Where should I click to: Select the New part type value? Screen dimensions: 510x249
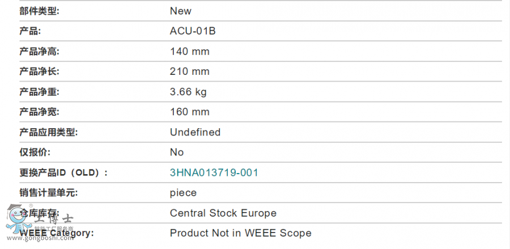coord(181,11)
